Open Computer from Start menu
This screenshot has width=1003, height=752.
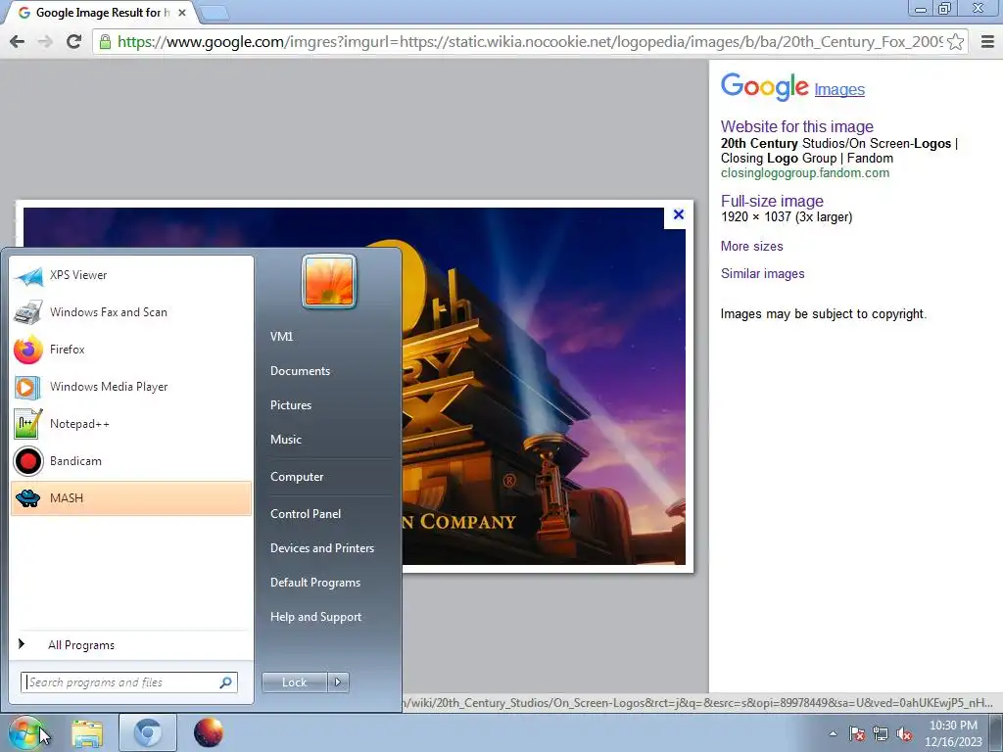(x=297, y=477)
